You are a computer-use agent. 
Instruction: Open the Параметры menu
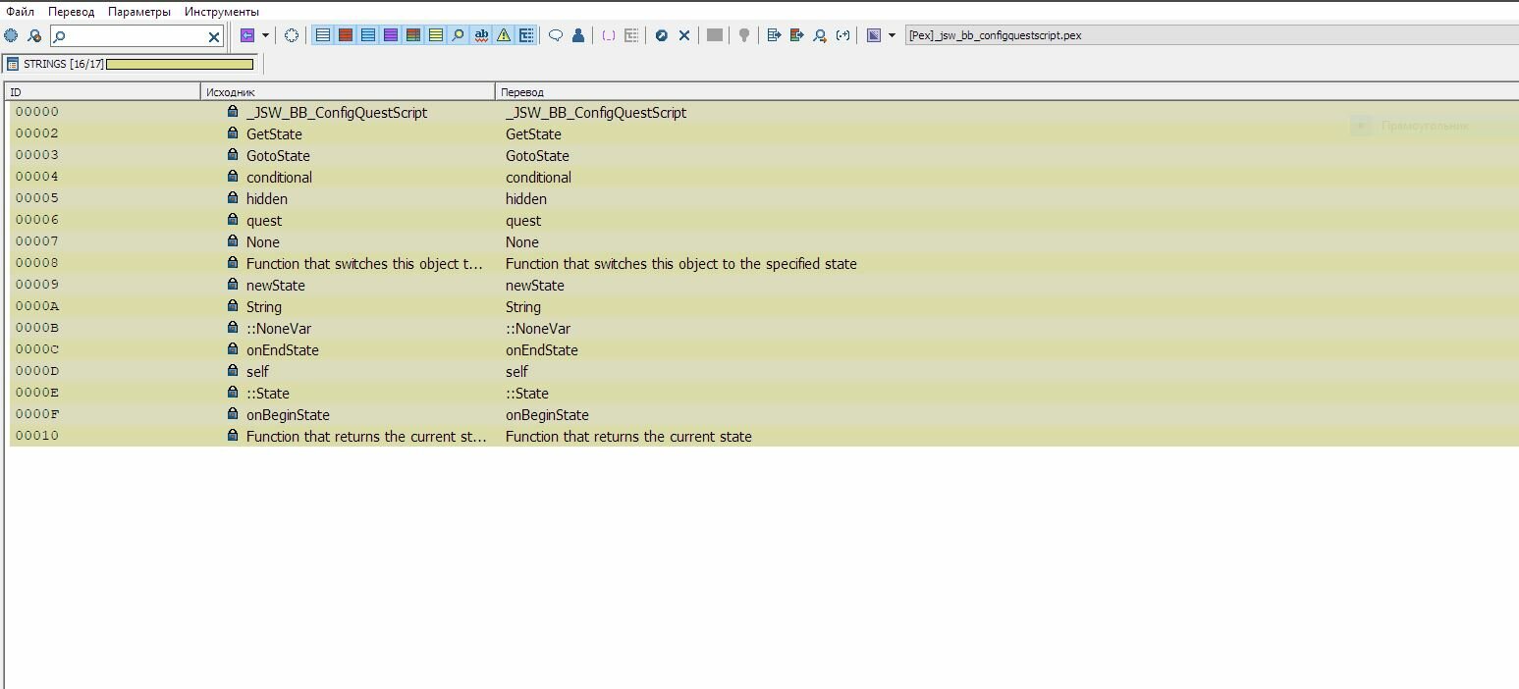pos(139,12)
